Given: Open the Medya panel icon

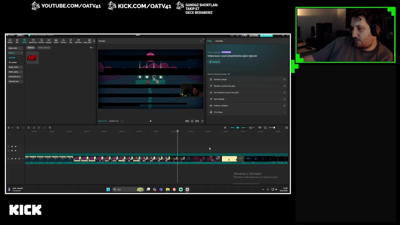Looking at the screenshot, I should click(10, 40).
